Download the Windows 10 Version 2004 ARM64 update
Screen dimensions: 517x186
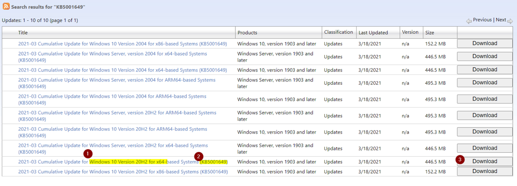485,99
